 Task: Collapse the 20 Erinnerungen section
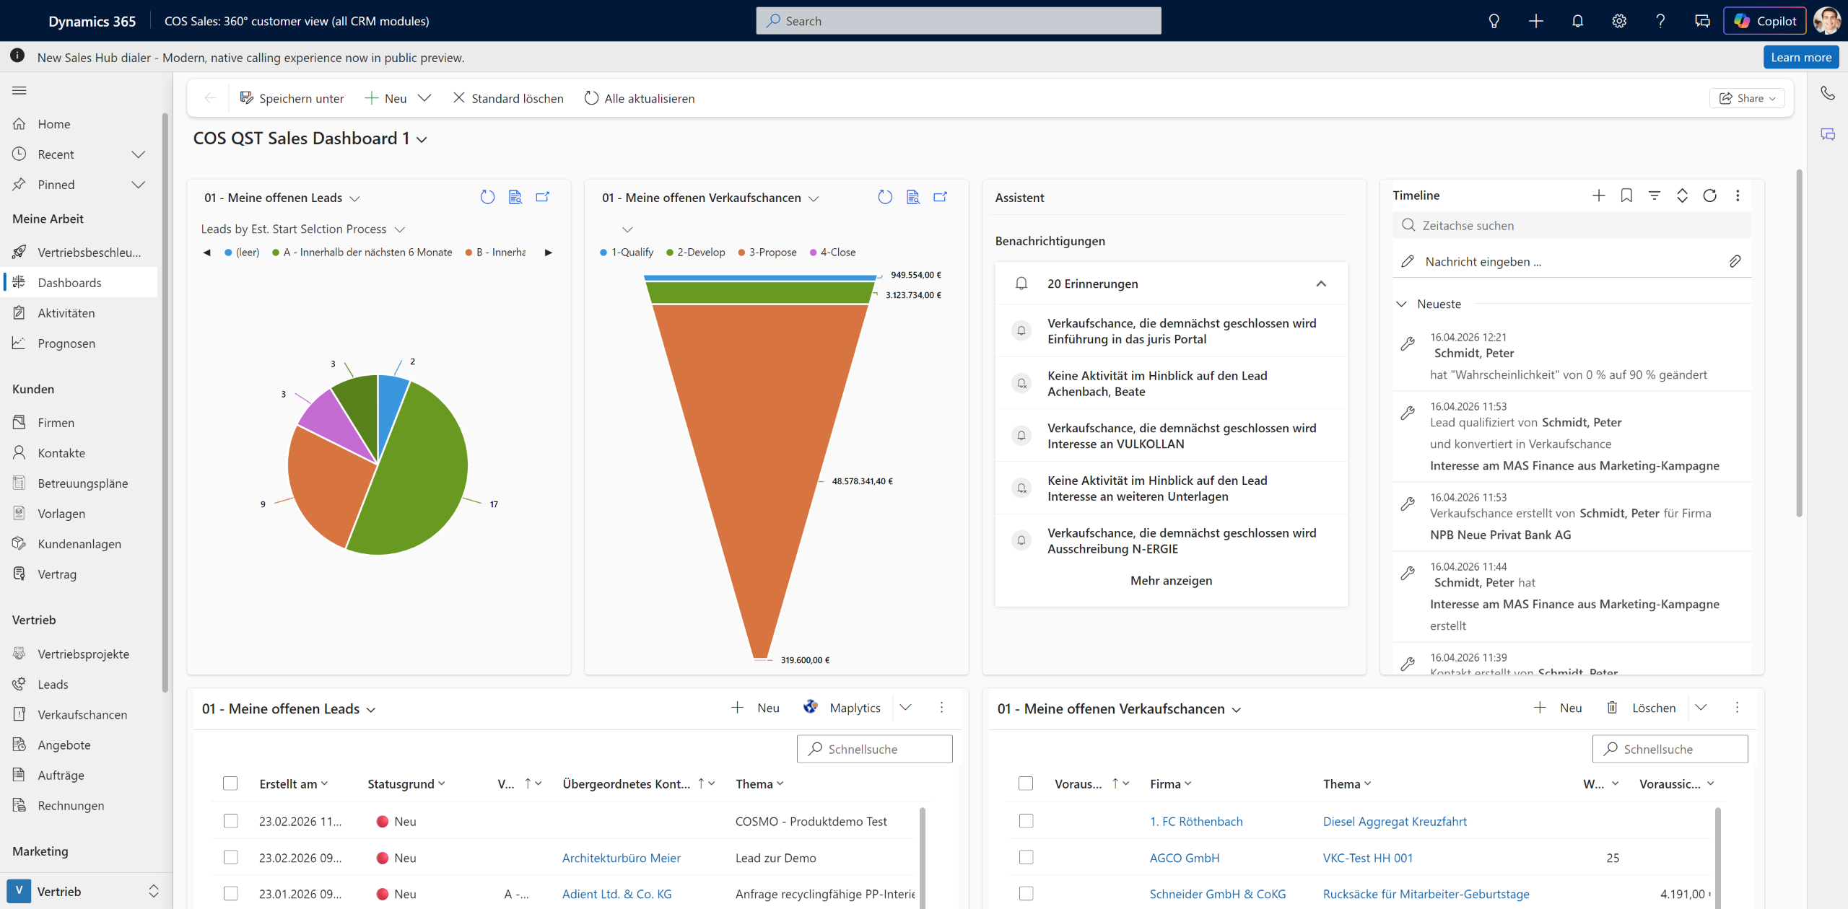point(1321,284)
